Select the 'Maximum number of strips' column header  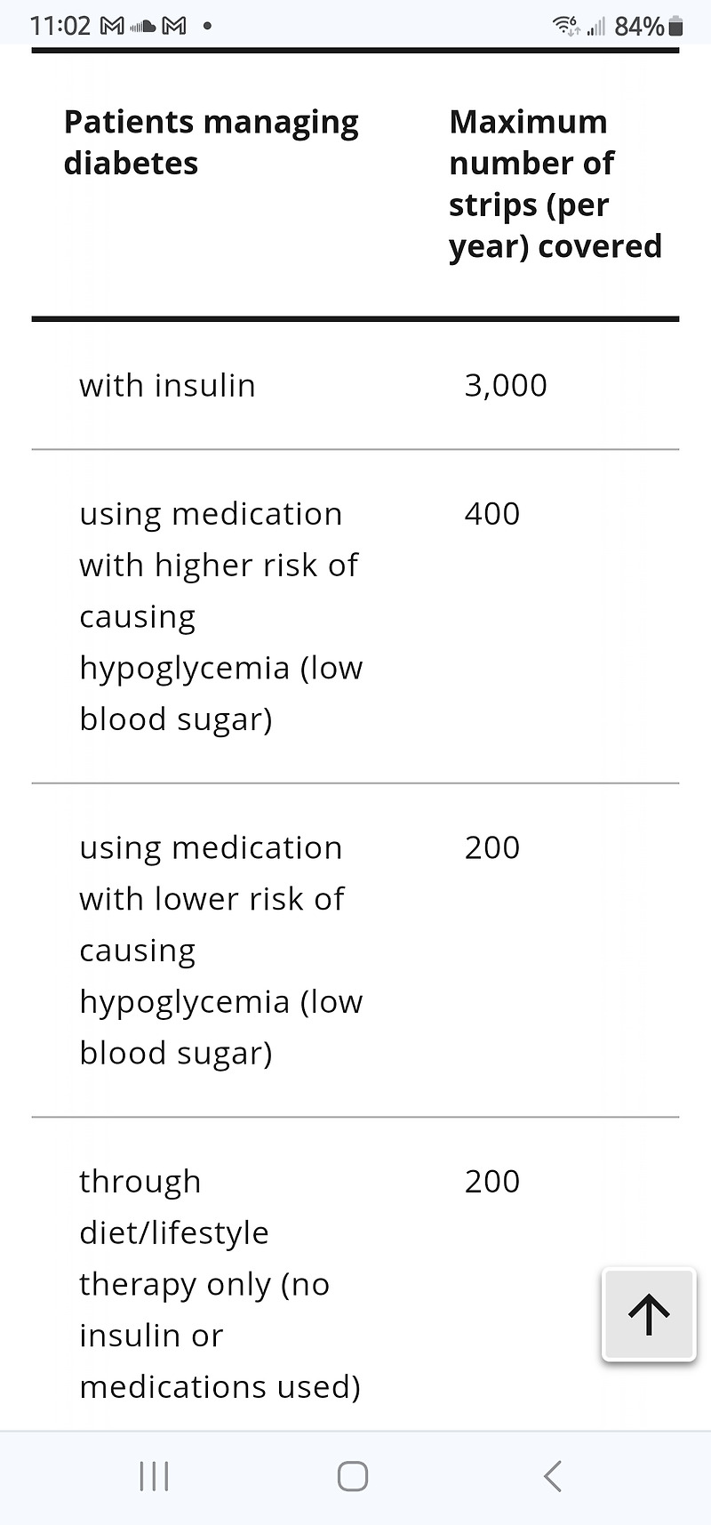555,184
